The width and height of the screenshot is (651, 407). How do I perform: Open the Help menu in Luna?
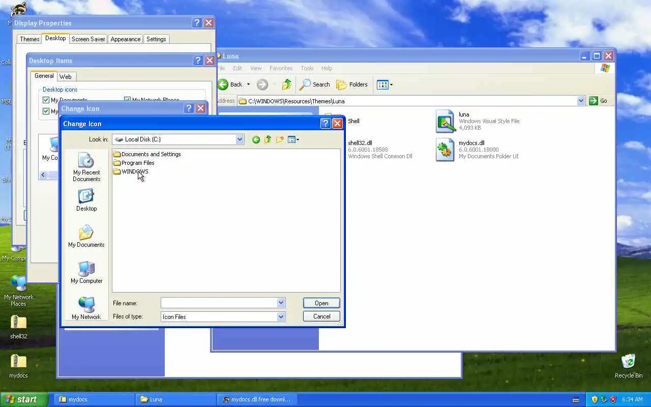coord(327,68)
